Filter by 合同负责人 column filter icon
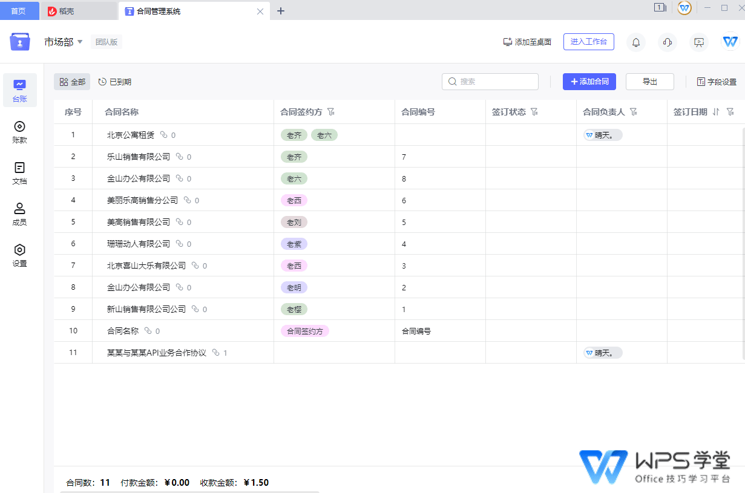The height and width of the screenshot is (493, 745). tap(634, 112)
